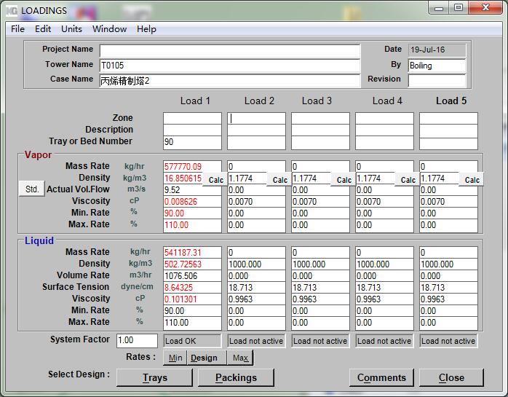Image resolution: width=508 pixels, height=397 pixels.
Task: Click the LOADINGS title bar app icon
Action: tap(12, 11)
